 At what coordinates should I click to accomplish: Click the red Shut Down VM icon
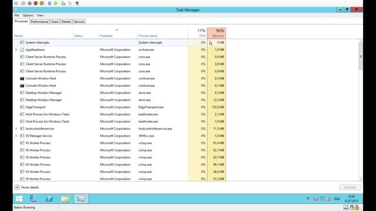coord(35,4)
